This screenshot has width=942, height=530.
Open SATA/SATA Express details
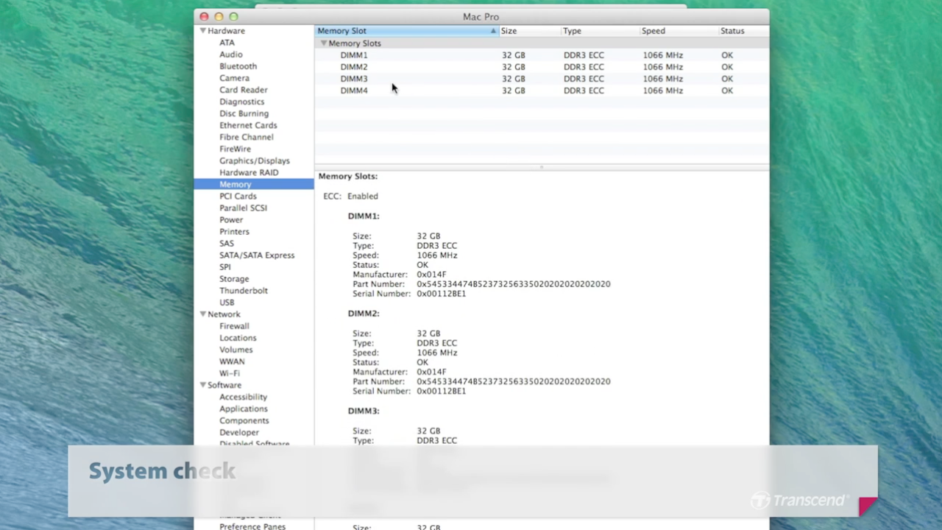coord(257,255)
